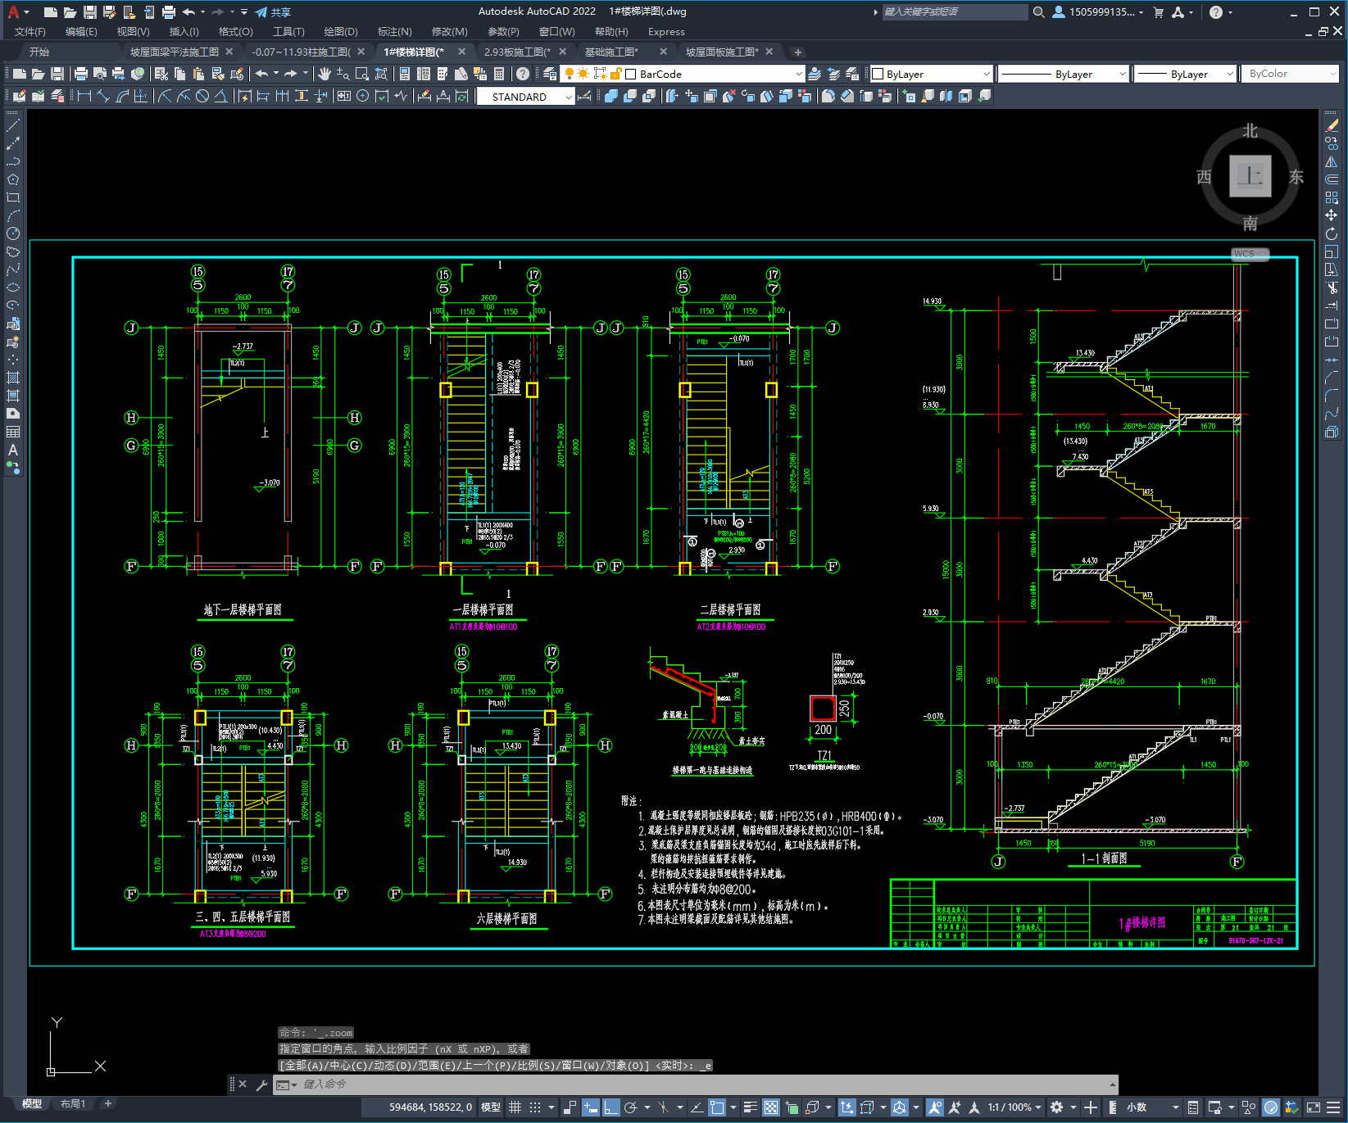Viewport: 1348px width, 1123px height.
Task: Switch to the 布局1 layout tab
Action: pyautogui.click(x=73, y=1104)
